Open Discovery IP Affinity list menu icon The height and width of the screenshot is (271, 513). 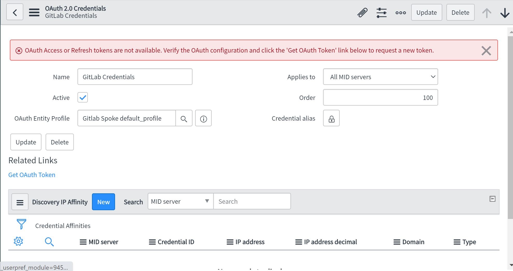tap(20, 202)
